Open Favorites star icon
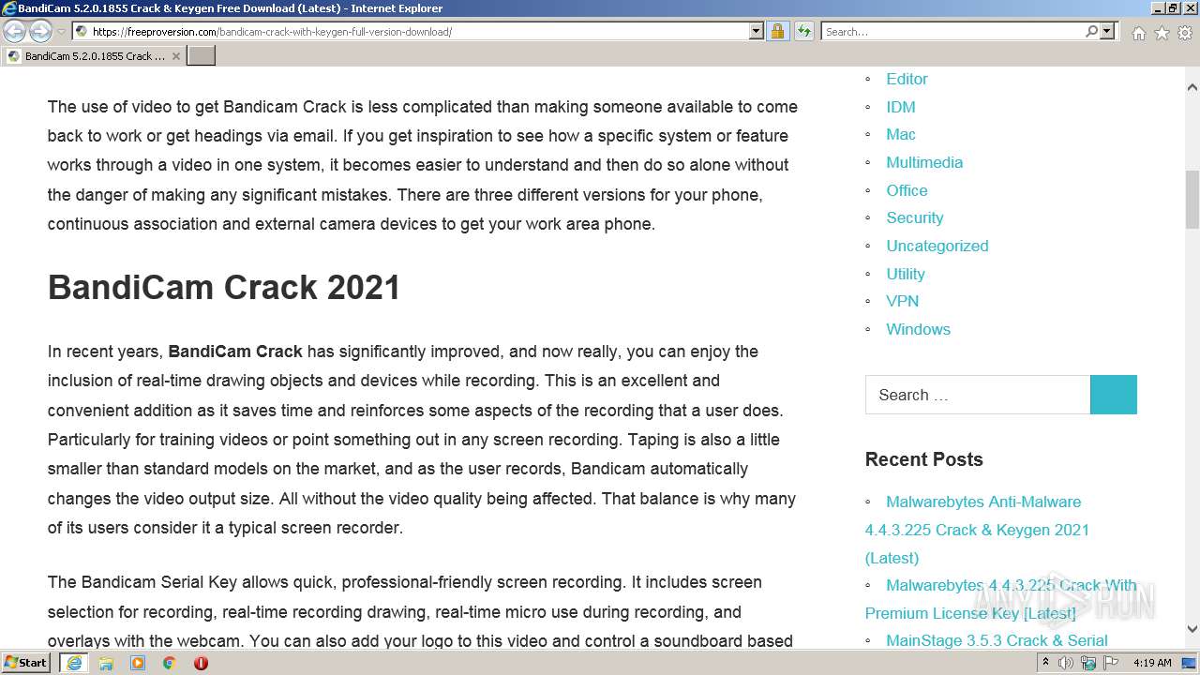The width and height of the screenshot is (1200, 675). click(1162, 33)
